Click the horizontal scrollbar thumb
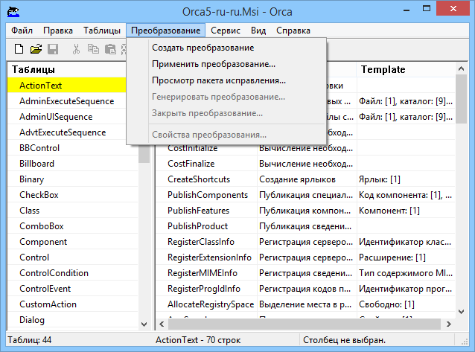Screen dimensions: 475x352 coord(305,324)
